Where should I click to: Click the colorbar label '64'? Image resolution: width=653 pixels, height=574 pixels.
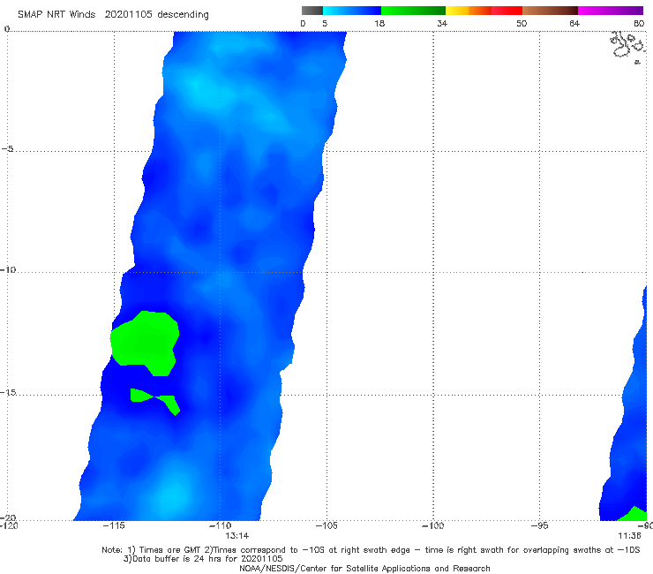pos(574,23)
